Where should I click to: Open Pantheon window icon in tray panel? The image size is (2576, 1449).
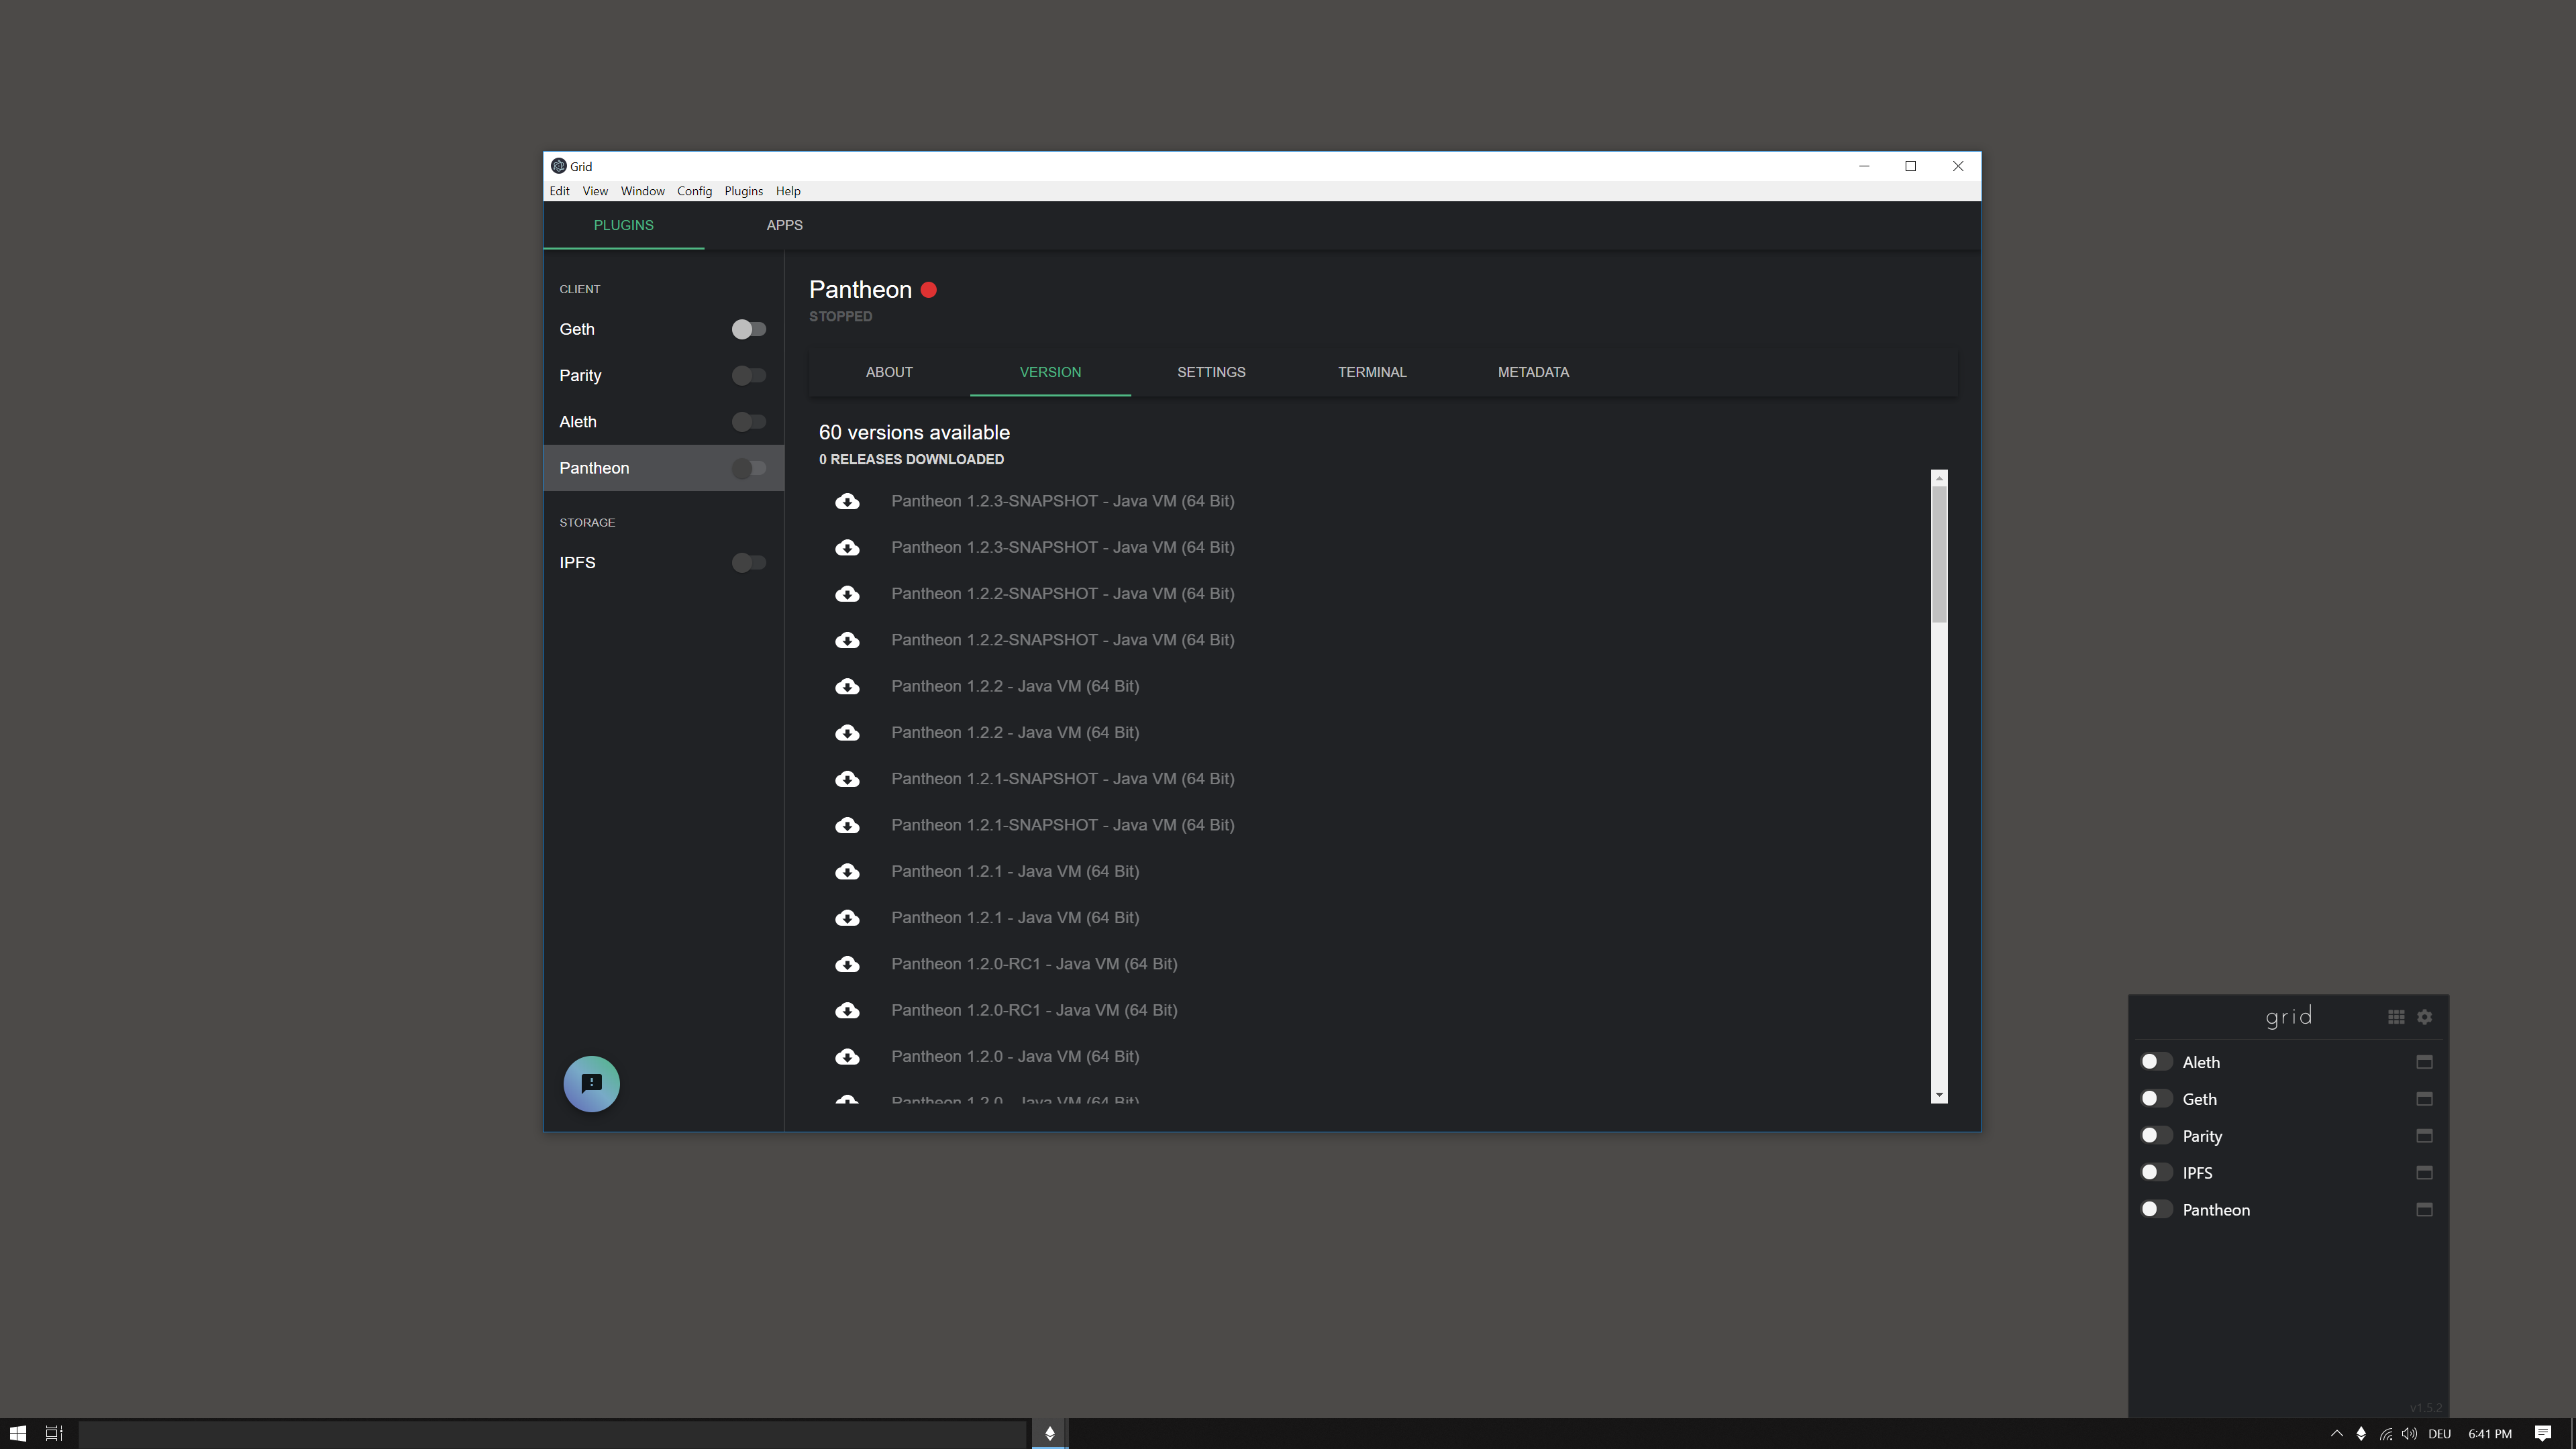click(x=2424, y=1210)
